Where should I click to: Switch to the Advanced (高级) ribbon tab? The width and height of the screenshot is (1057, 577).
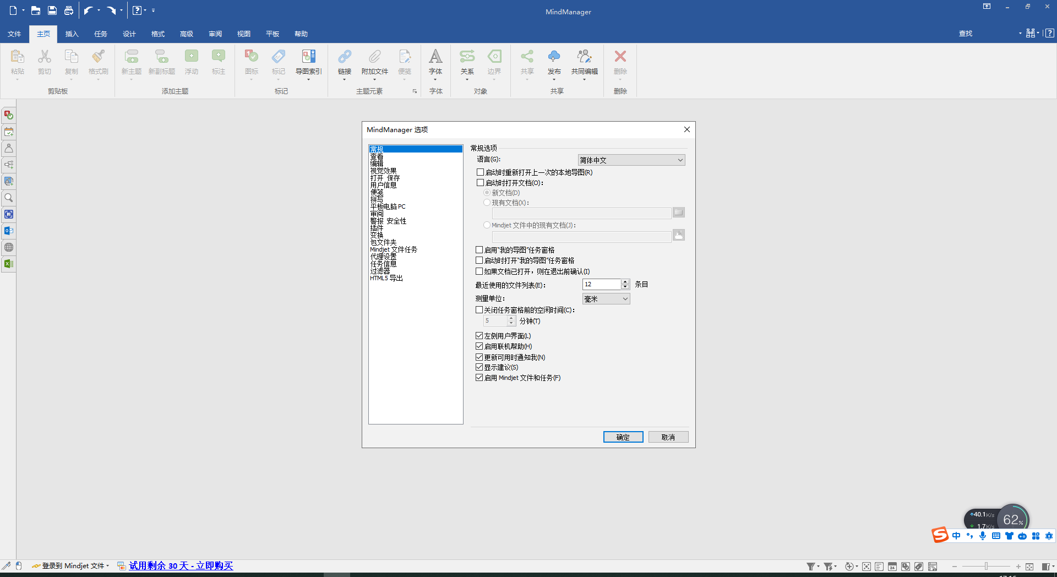(x=187, y=34)
